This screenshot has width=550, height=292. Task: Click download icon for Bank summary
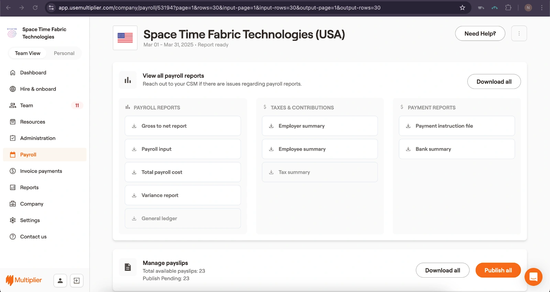[408, 149]
